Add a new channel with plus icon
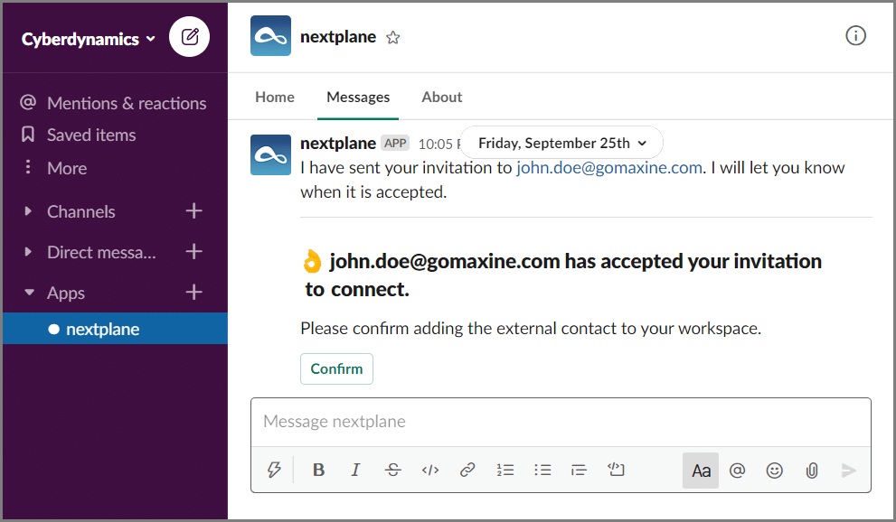 coord(194,211)
